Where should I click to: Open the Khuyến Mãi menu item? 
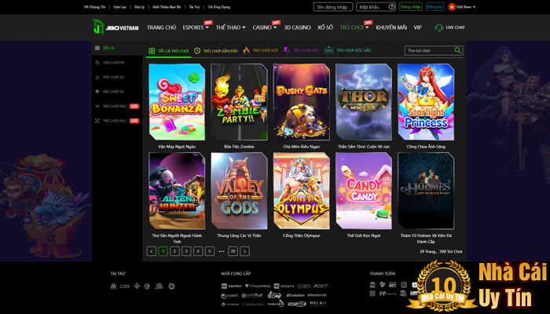390,27
